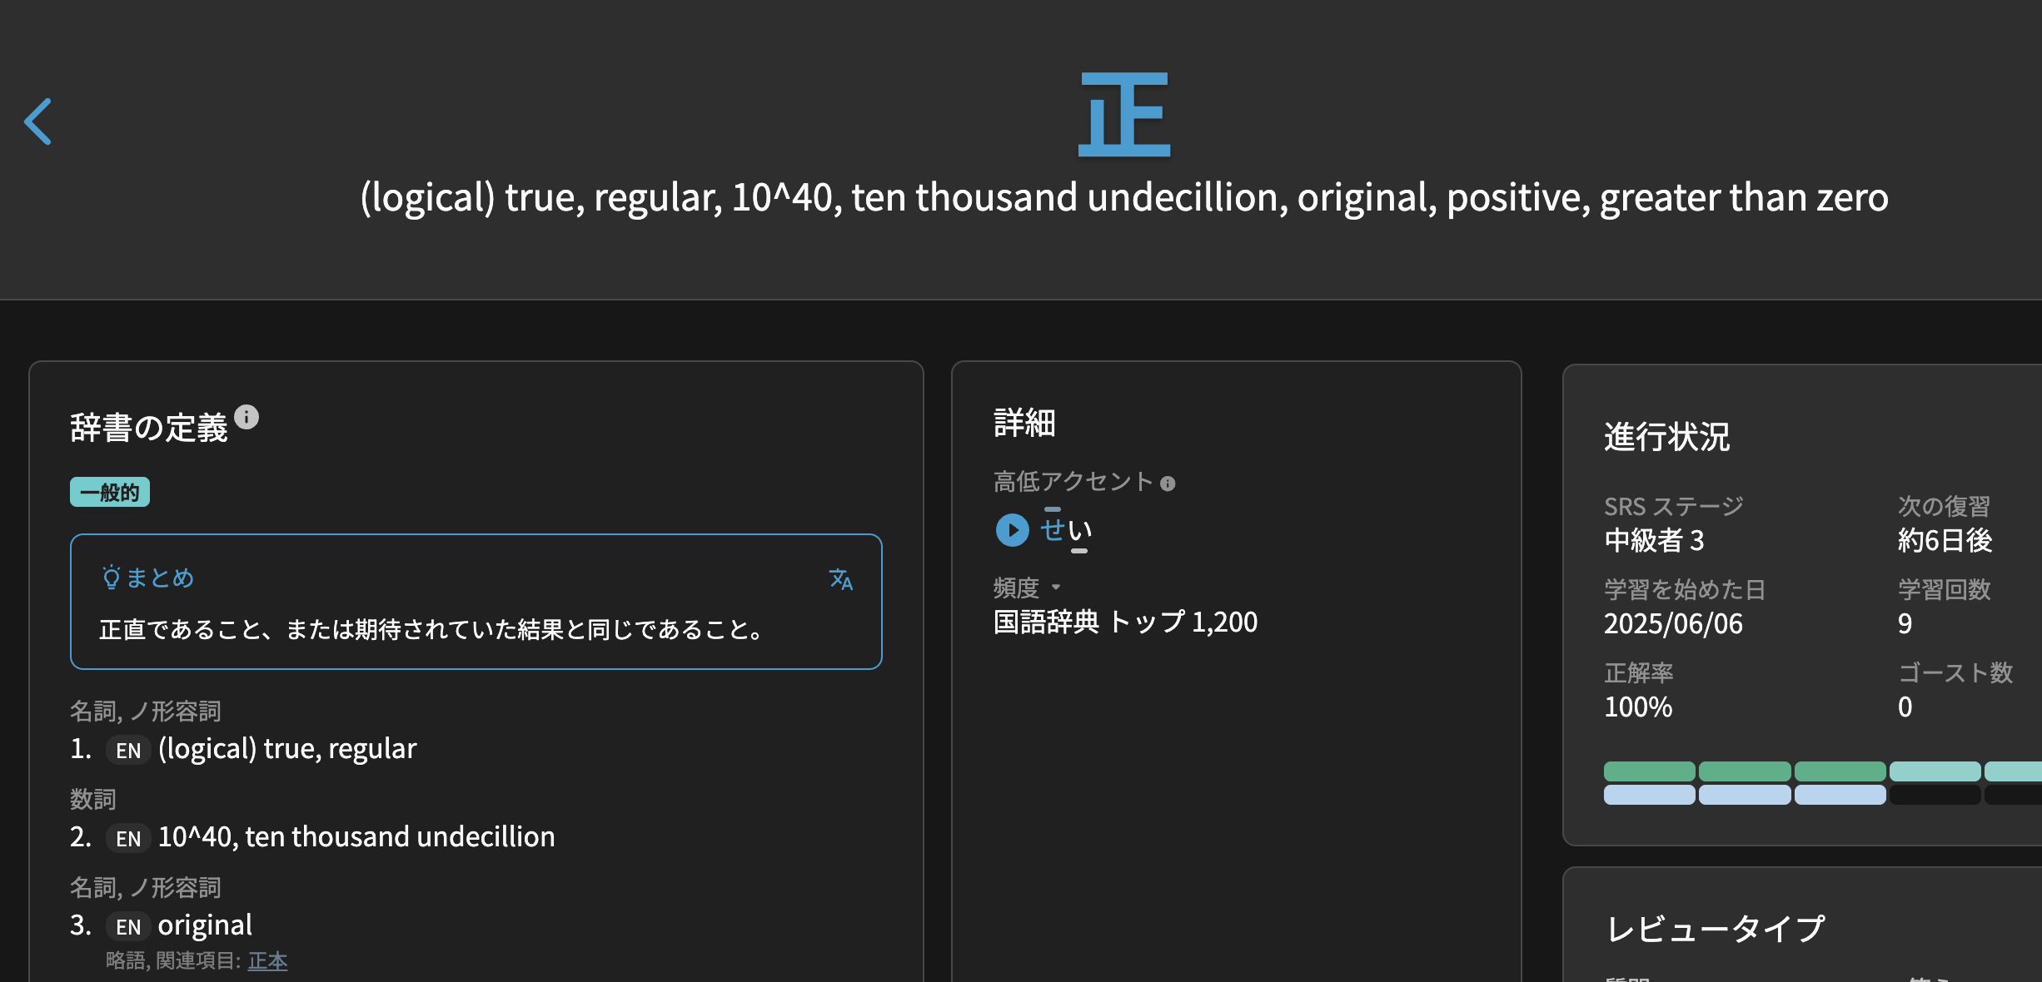Viewport: 2042px width, 982px height.
Task: Go back using the left chevron arrow
Action: coord(38,122)
